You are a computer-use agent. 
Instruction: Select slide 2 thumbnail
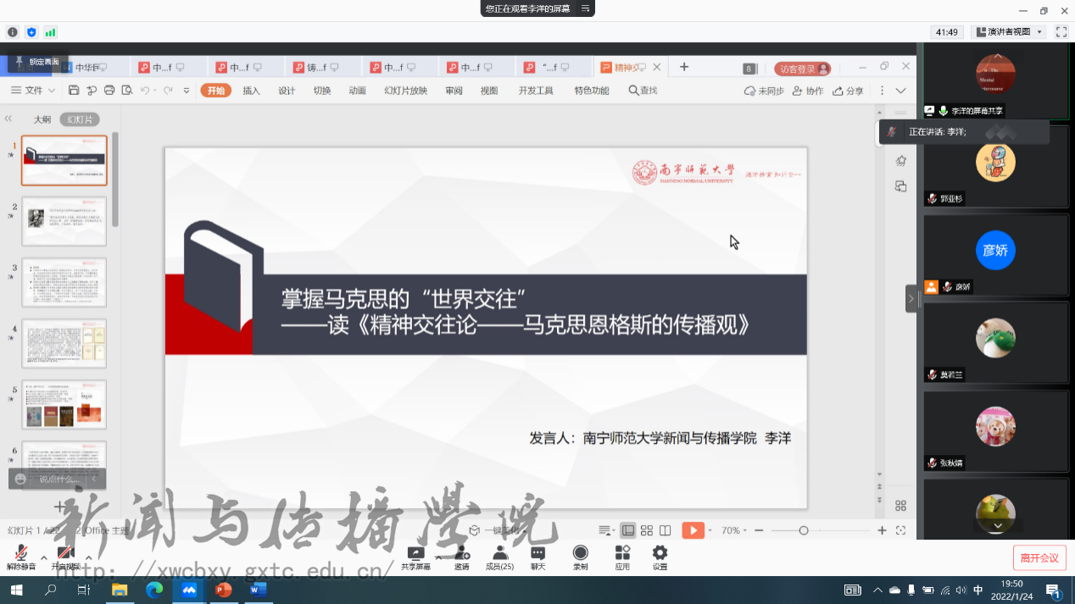tap(64, 221)
